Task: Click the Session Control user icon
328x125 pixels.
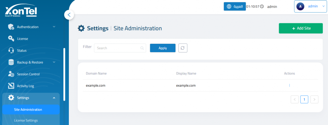Action: coord(11,74)
